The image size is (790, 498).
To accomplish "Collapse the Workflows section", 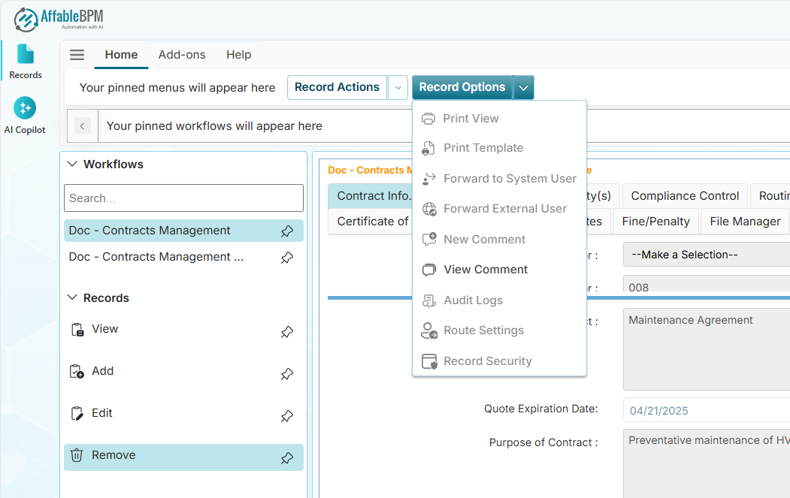I will (x=73, y=164).
